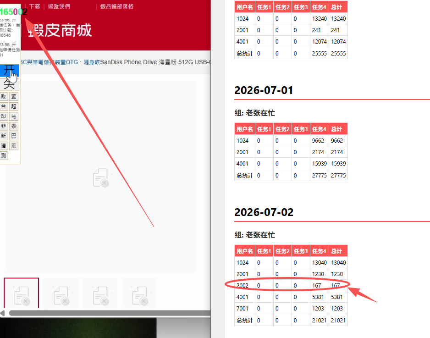This screenshot has height=338, width=430.
Task: Click the 任务4 value 15939 in the 2026-07-01 table
Action: click(320, 164)
